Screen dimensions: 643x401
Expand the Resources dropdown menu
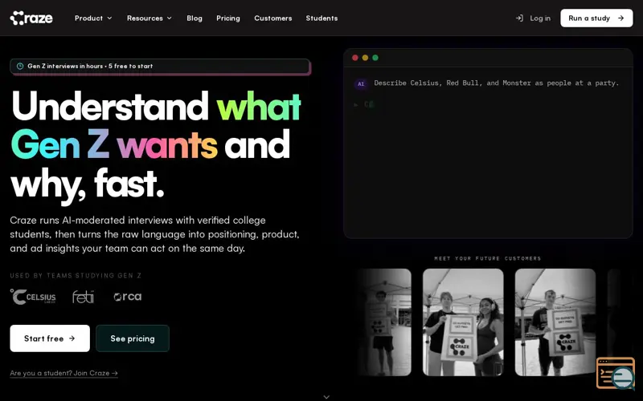(x=149, y=18)
